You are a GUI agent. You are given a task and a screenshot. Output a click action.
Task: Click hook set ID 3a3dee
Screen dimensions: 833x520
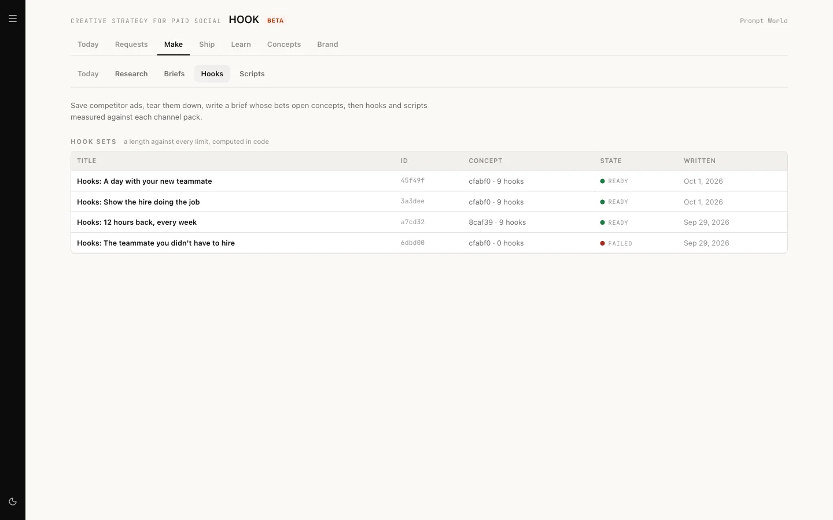pos(412,202)
